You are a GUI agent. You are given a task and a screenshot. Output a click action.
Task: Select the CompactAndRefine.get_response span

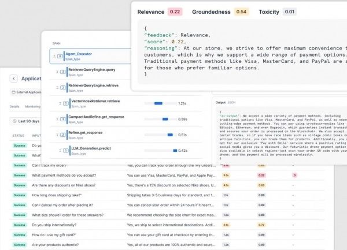(x=95, y=117)
